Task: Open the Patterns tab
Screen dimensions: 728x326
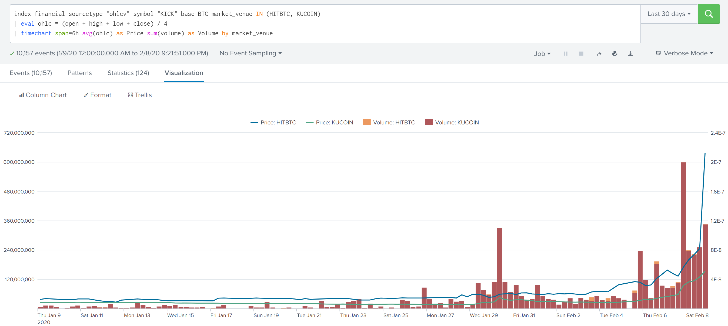Action: pyautogui.click(x=79, y=73)
